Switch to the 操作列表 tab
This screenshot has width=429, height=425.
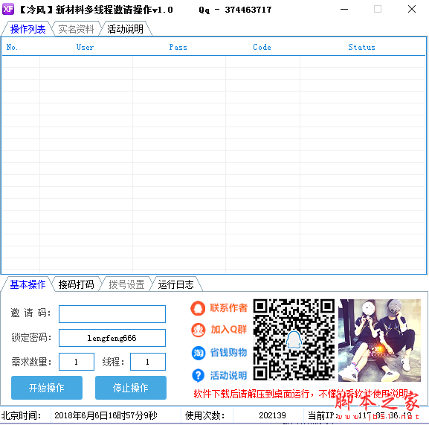(x=28, y=29)
